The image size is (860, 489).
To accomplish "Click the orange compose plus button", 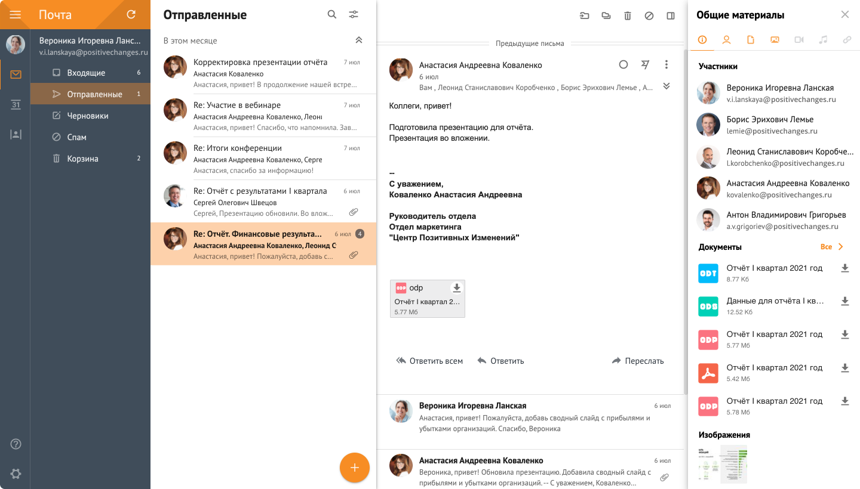I will (x=355, y=468).
